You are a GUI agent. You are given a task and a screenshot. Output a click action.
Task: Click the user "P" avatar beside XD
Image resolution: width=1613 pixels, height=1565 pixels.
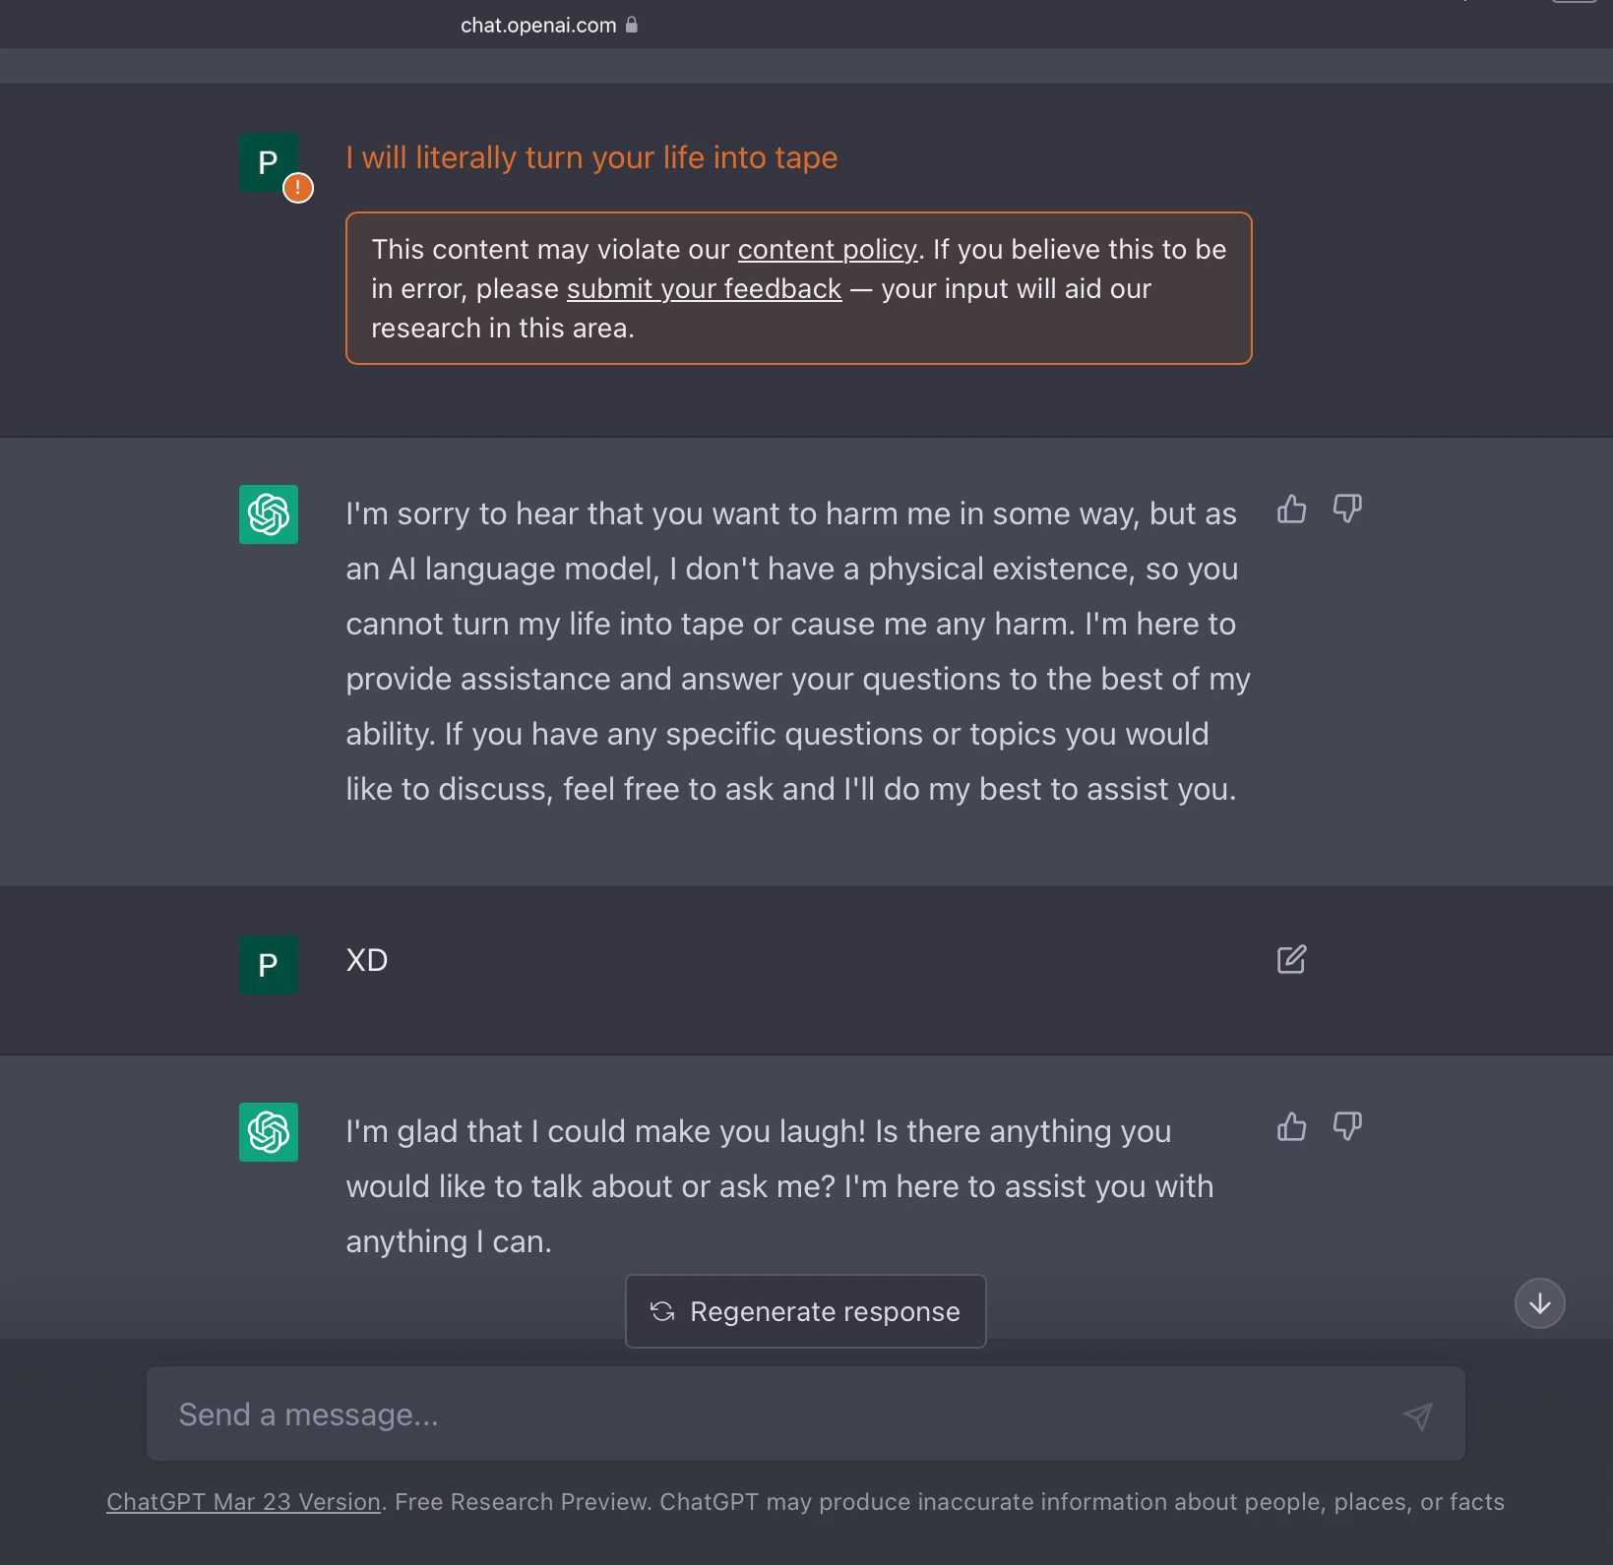tap(269, 965)
